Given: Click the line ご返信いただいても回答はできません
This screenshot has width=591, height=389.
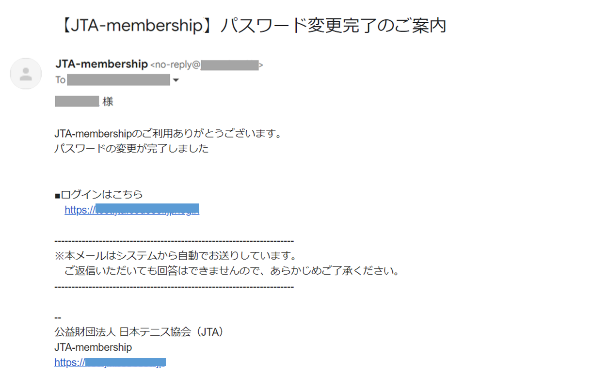Looking at the screenshot, I should tap(232, 271).
